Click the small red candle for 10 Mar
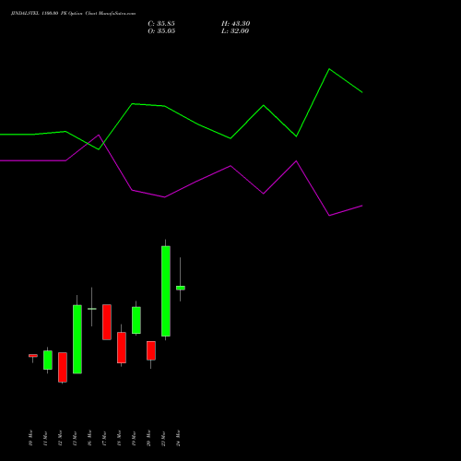 33,356
